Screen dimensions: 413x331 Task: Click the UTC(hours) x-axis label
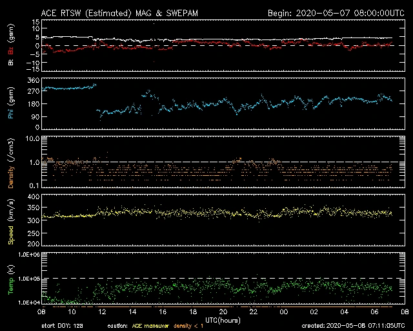[219, 319]
